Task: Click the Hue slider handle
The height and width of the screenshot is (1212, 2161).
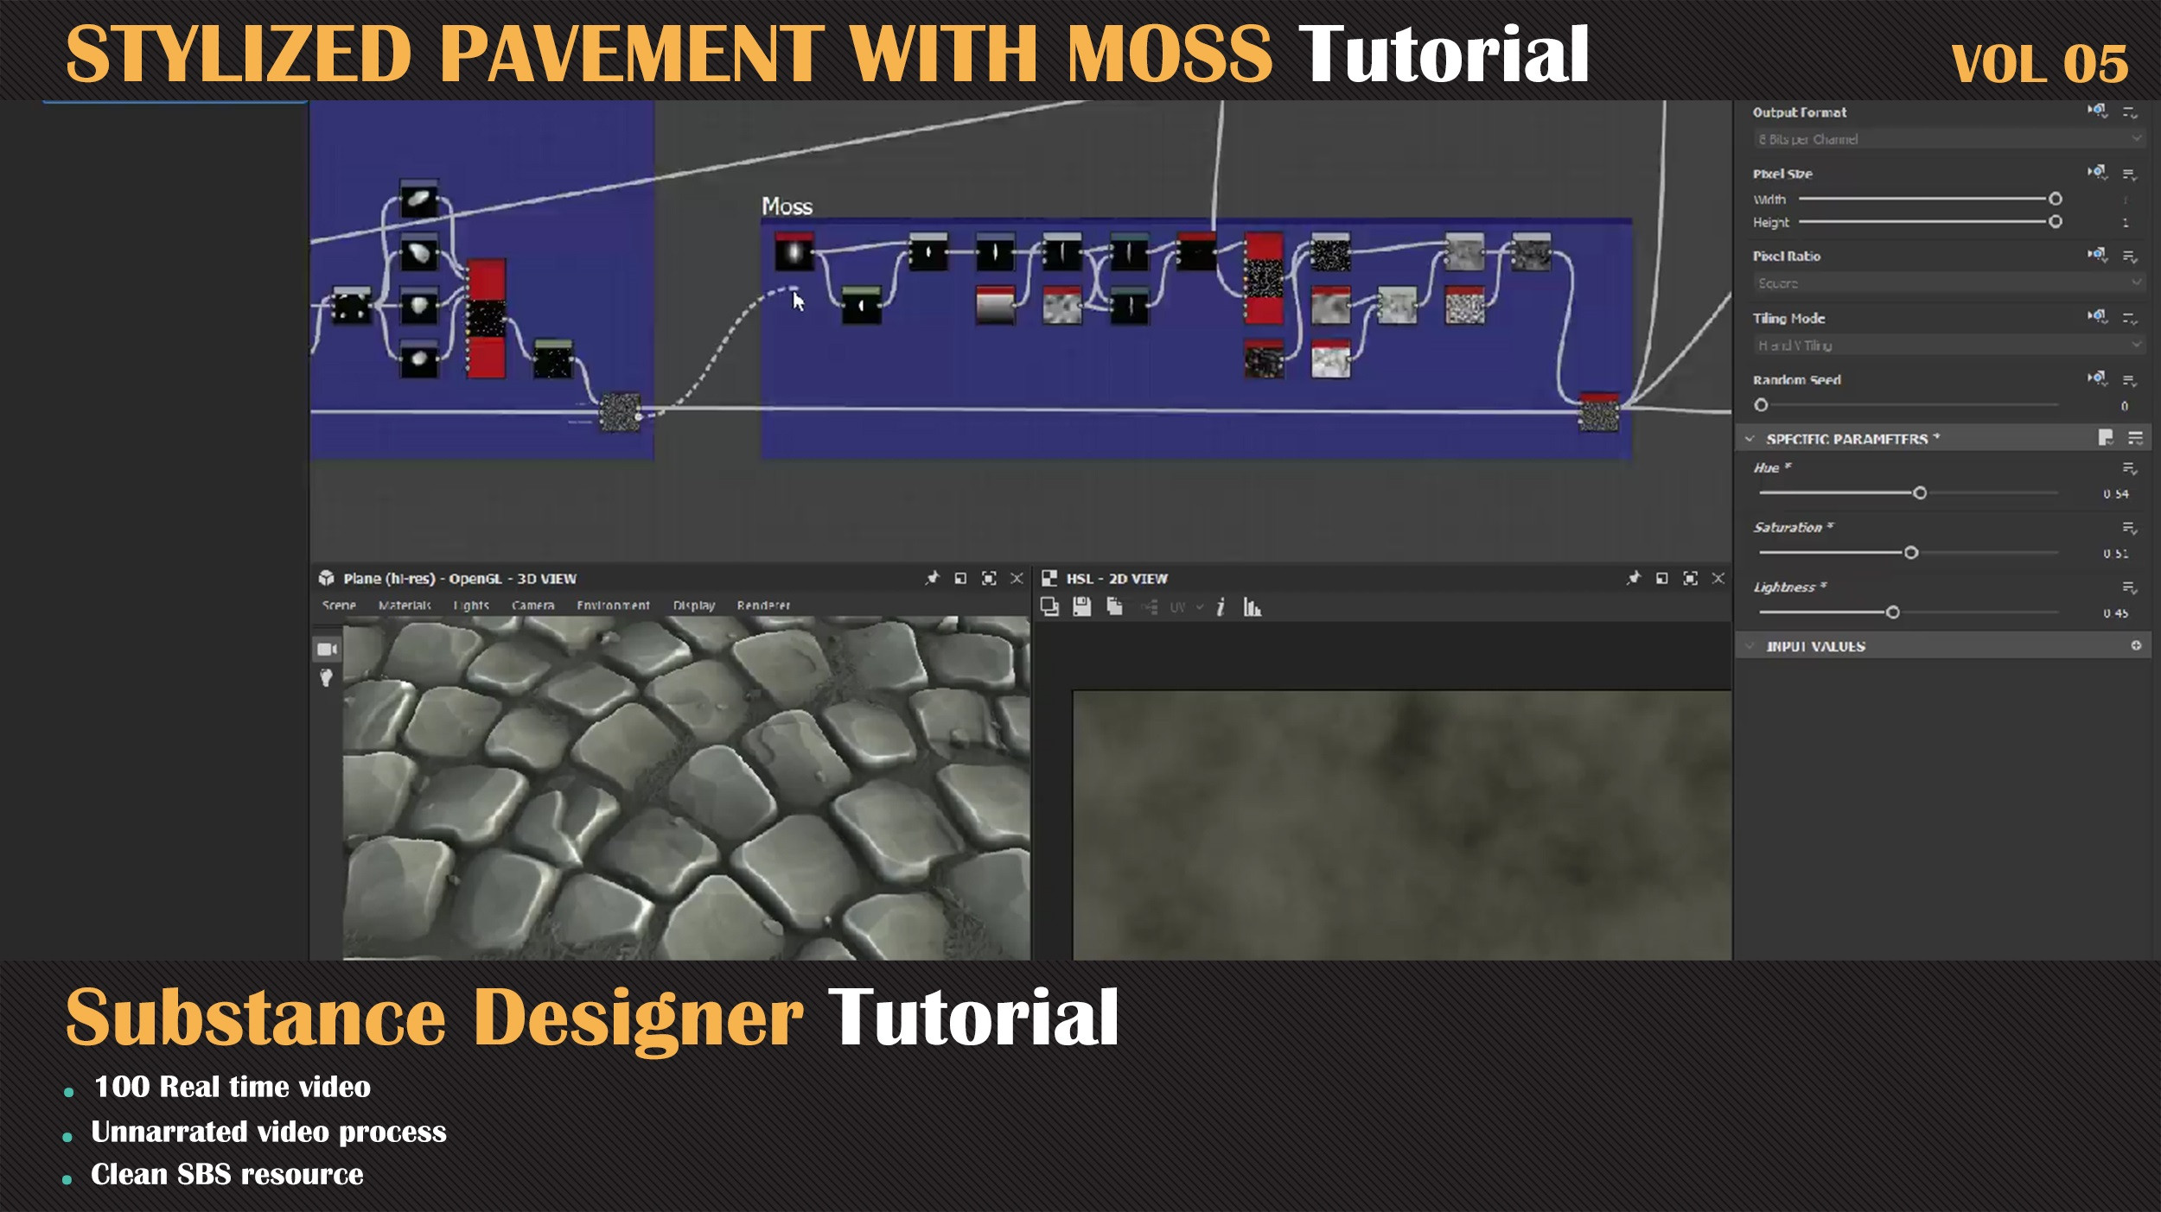Action: tap(1920, 492)
